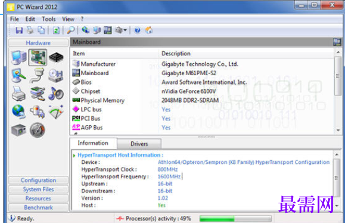Screen dimensions: 345x223
Task: Click the Item column header
Action: coord(114,54)
